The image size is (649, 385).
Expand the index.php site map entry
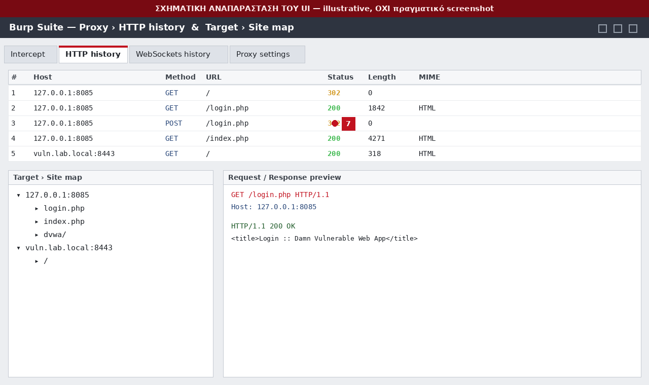tap(37, 222)
